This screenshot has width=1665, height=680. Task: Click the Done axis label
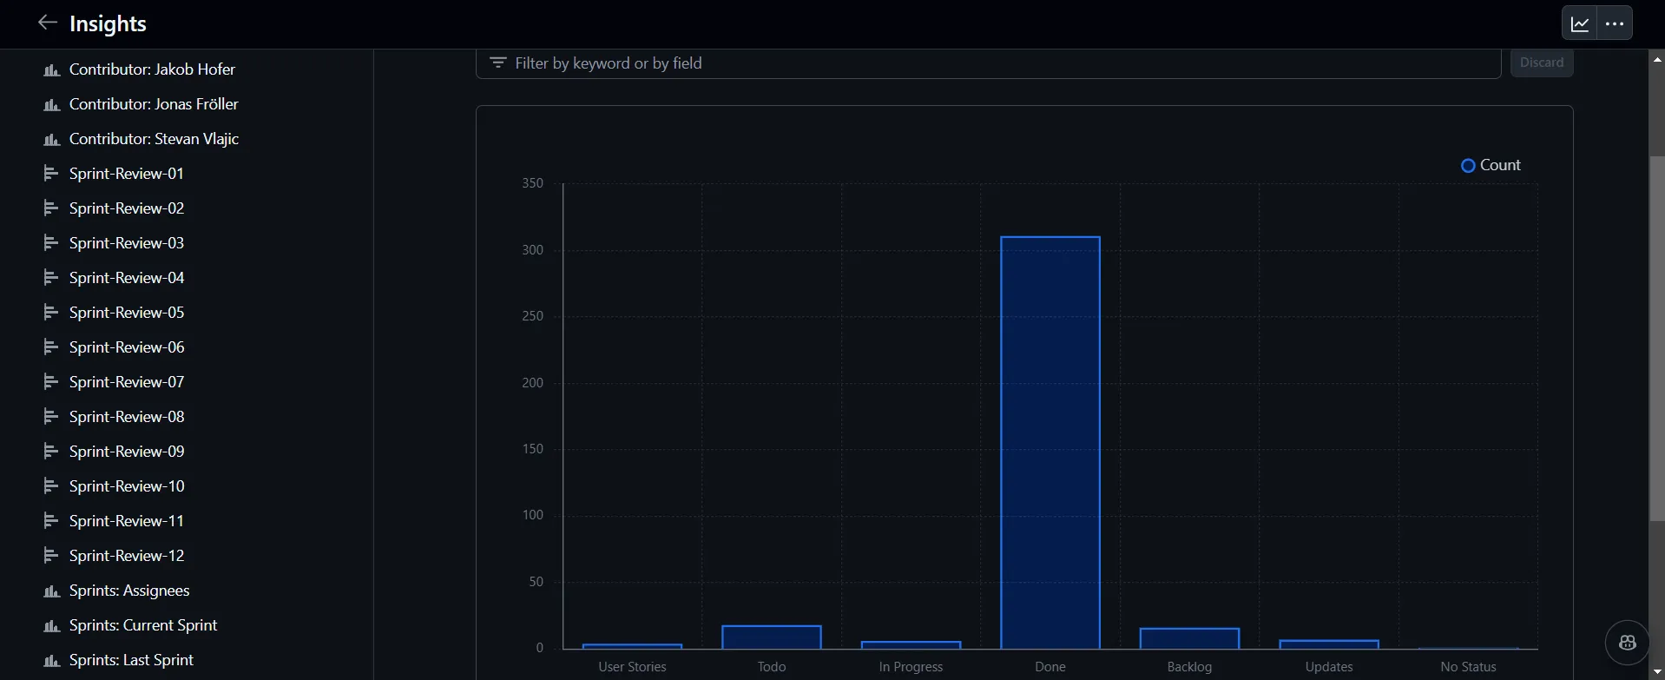1050,667
